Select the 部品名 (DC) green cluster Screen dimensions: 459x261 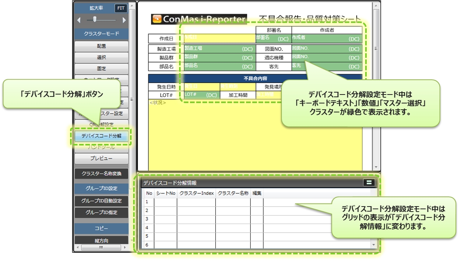(220, 67)
